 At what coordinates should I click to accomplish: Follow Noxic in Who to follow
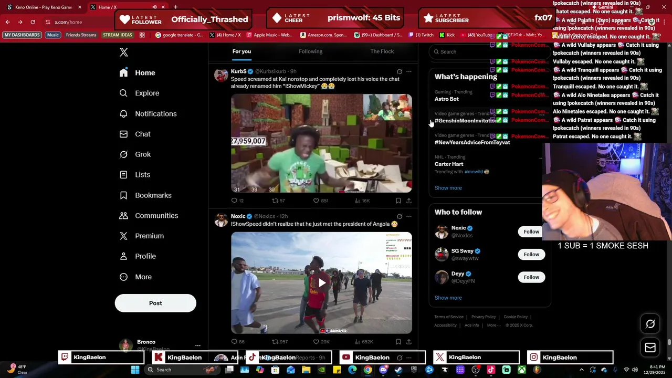(x=531, y=232)
